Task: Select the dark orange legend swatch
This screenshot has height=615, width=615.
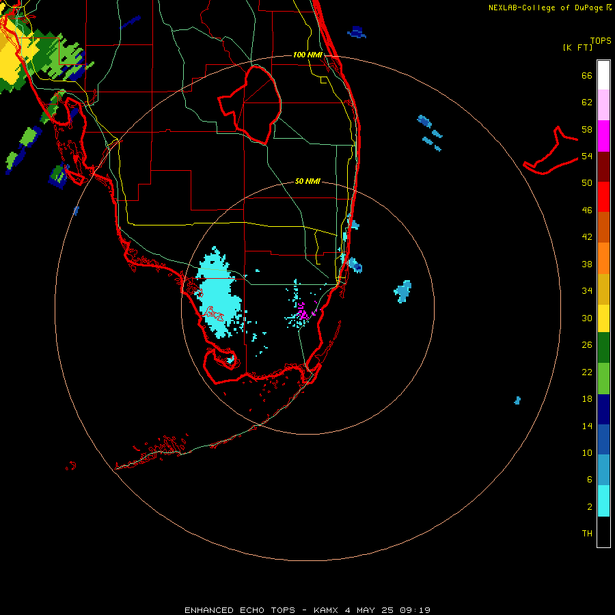Action: coord(603,228)
